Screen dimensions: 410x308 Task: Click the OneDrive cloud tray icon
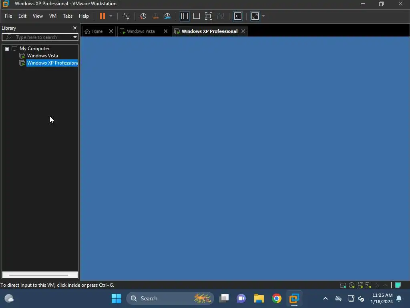[x=338, y=298]
